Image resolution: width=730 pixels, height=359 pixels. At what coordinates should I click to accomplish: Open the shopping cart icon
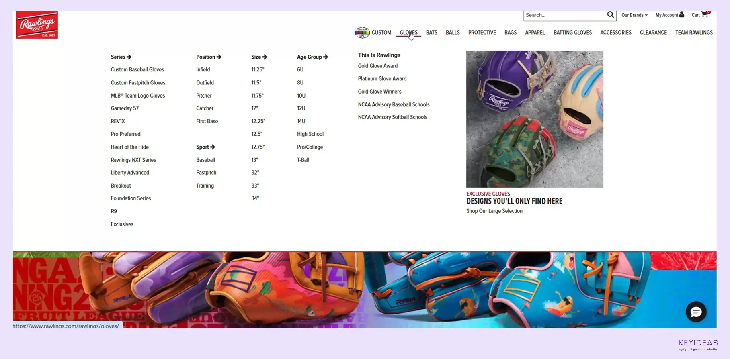click(705, 14)
